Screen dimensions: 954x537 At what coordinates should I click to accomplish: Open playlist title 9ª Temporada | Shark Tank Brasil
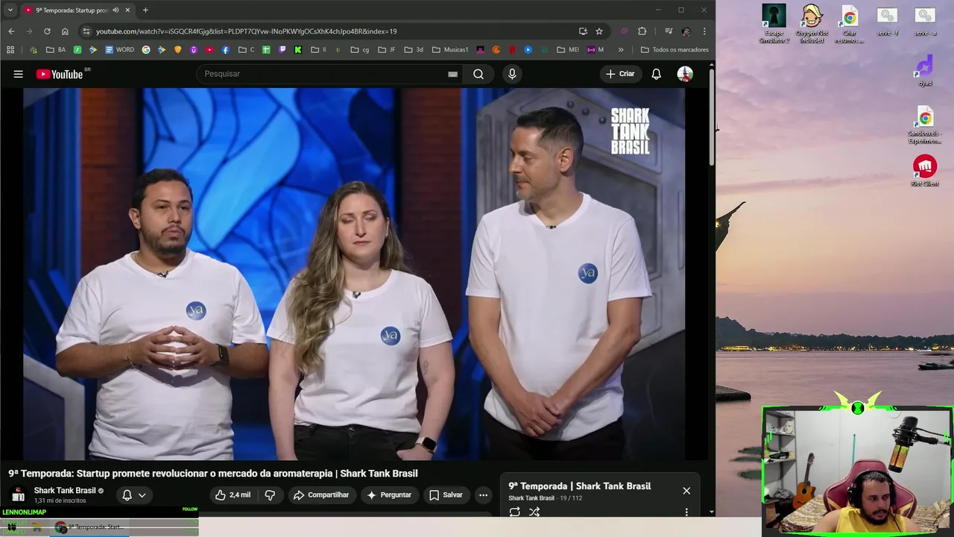tap(580, 486)
